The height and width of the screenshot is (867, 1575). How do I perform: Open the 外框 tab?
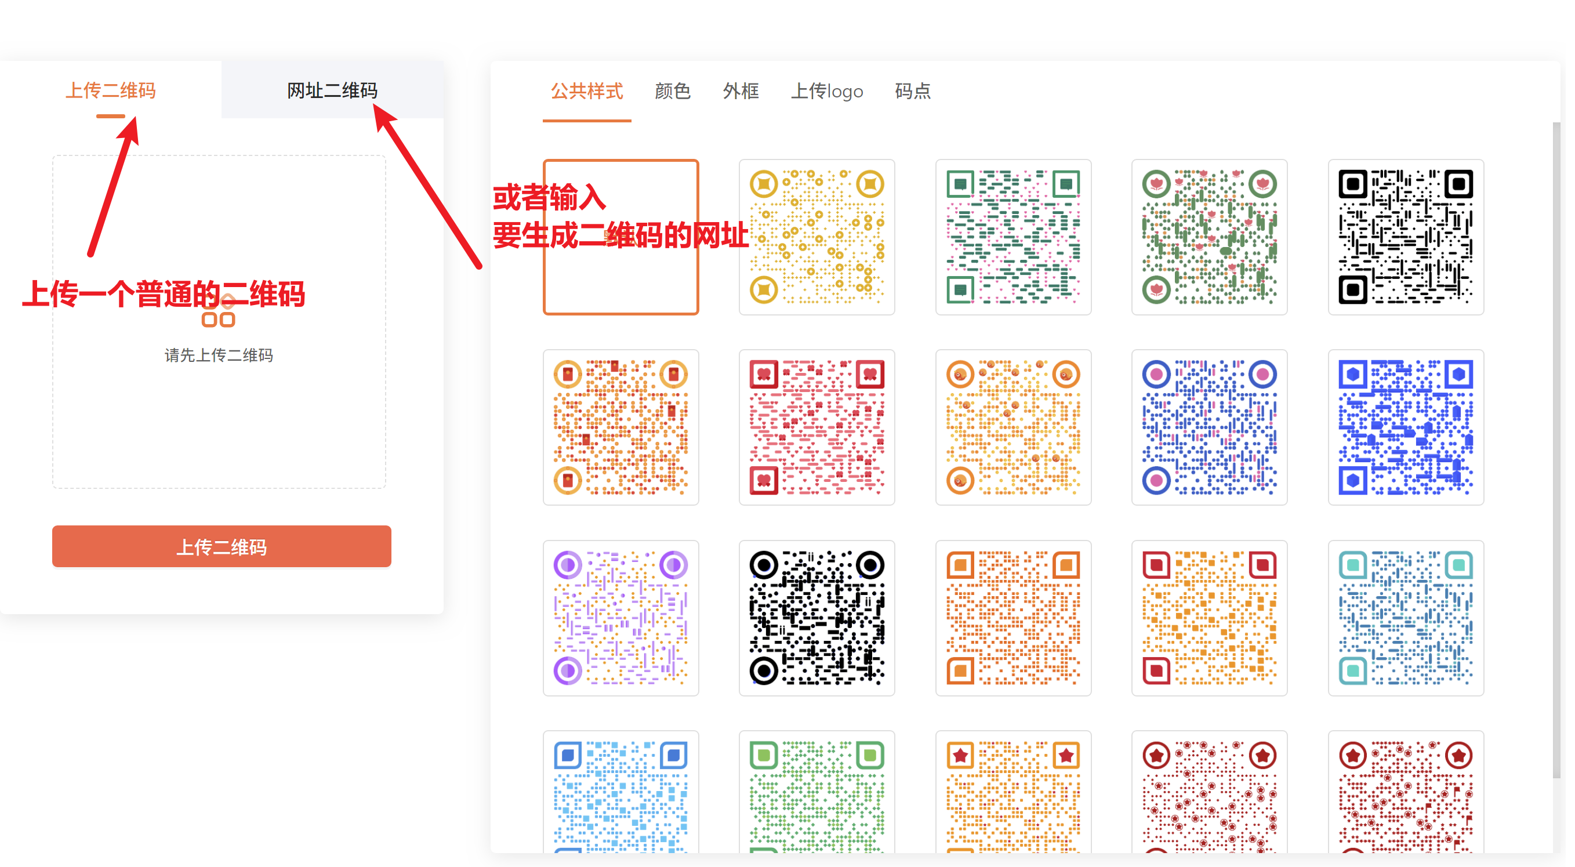tap(741, 91)
